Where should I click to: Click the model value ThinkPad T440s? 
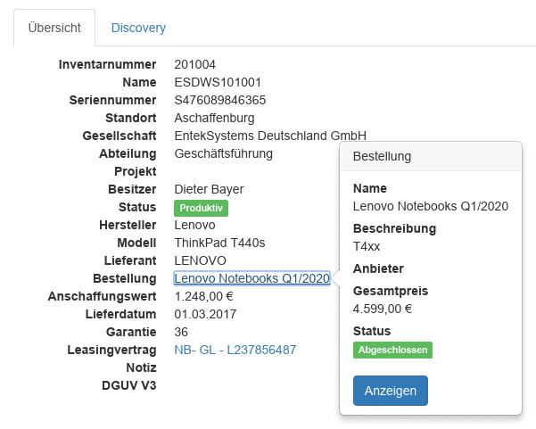(x=219, y=243)
